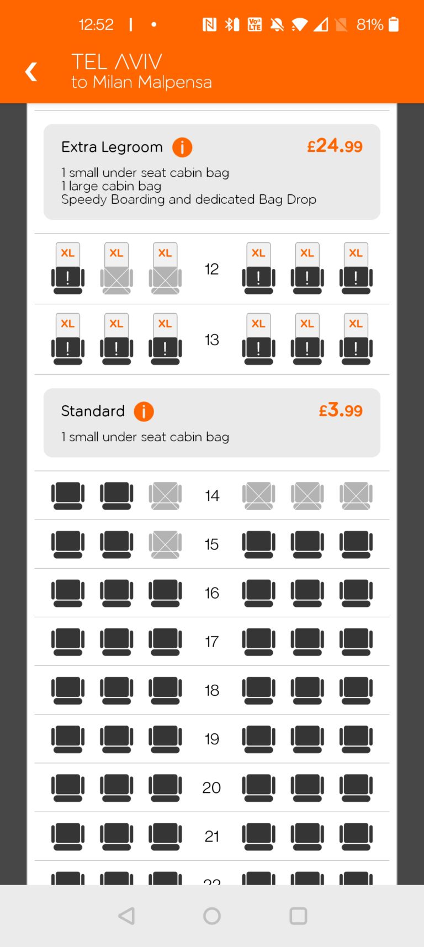Tap the Android home navigation button
This screenshot has height=947, width=424.
point(212,916)
